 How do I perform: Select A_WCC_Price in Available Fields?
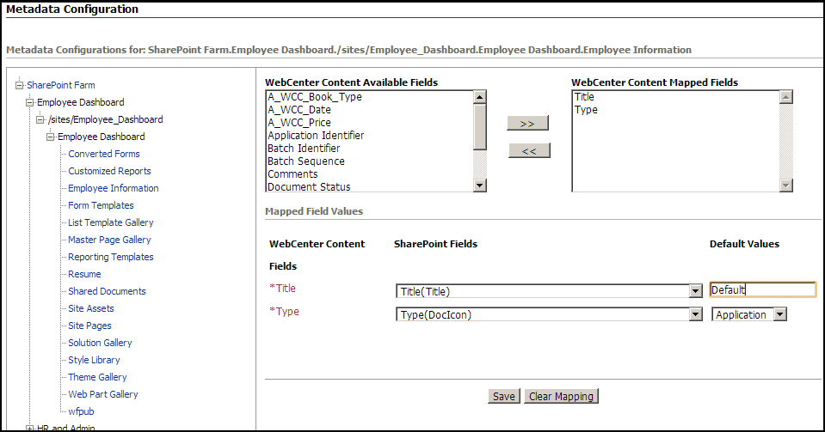pyautogui.click(x=369, y=123)
